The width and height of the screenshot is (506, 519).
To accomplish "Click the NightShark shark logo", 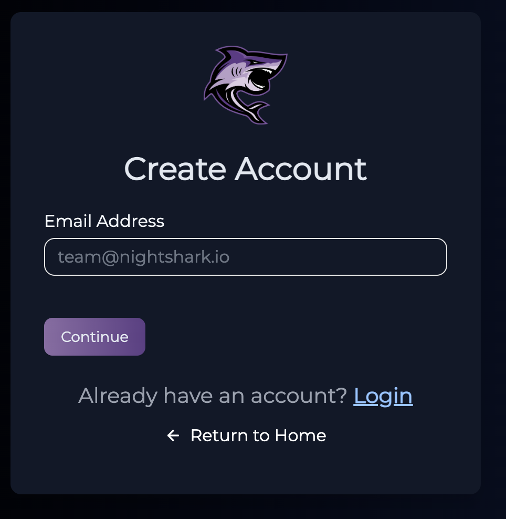I will [x=246, y=85].
